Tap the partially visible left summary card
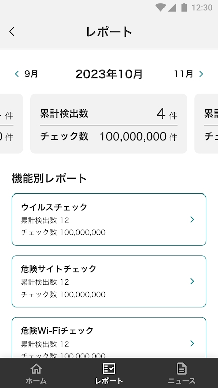 (x=12, y=124)
